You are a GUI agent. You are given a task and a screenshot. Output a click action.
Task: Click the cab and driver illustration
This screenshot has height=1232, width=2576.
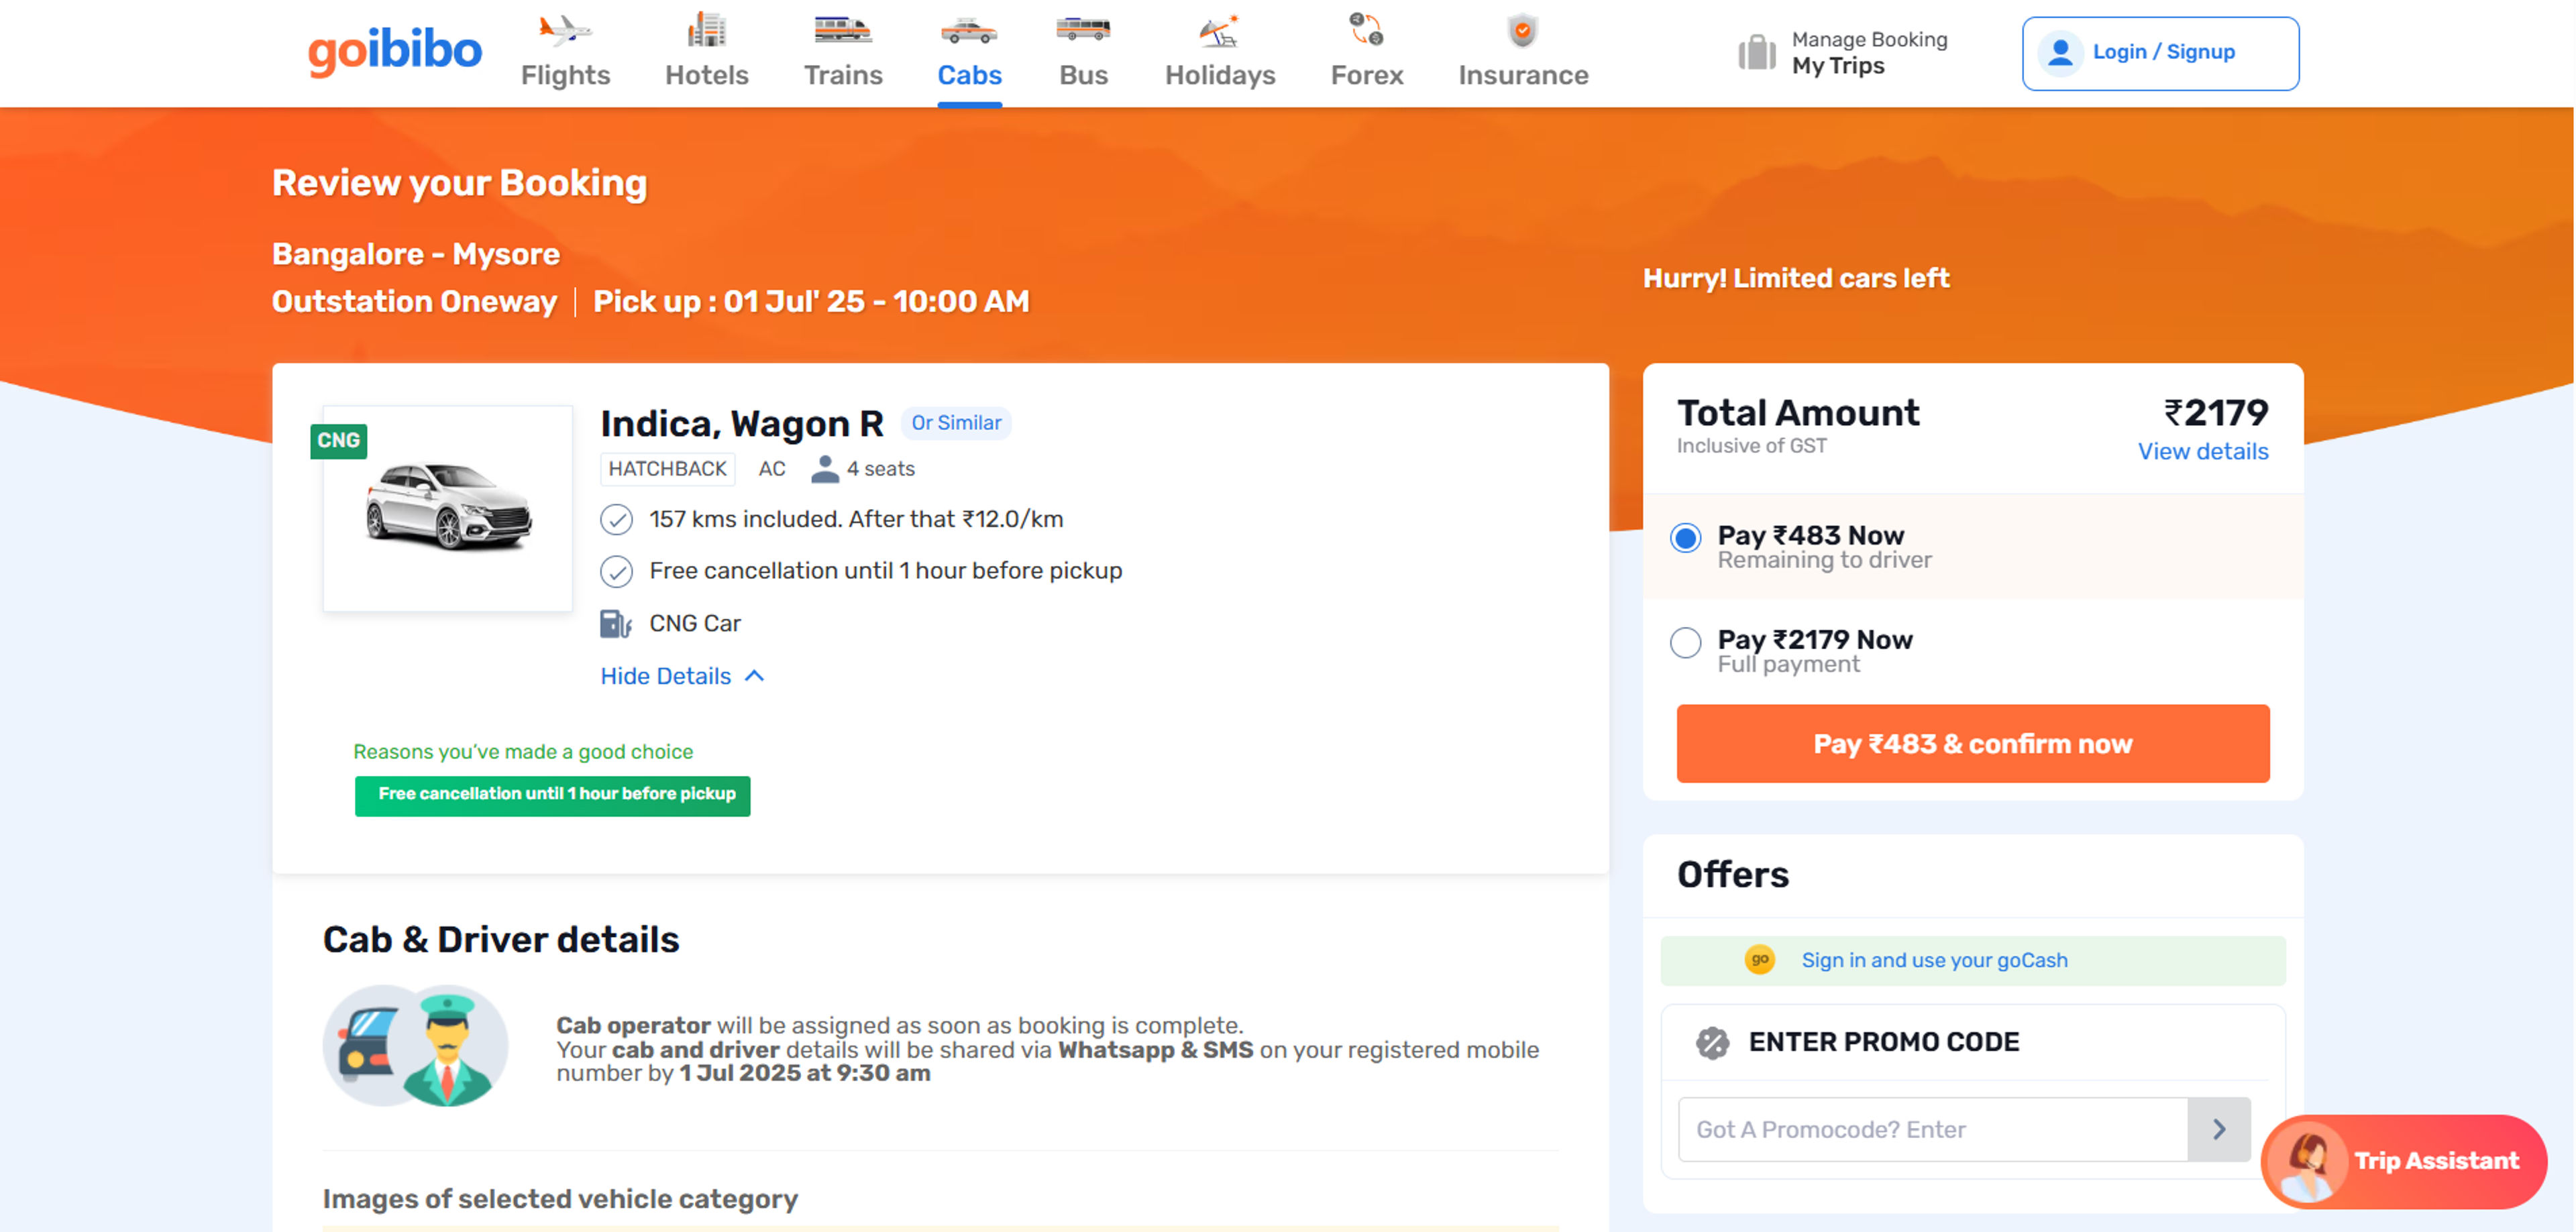(x=415, y=1046)
